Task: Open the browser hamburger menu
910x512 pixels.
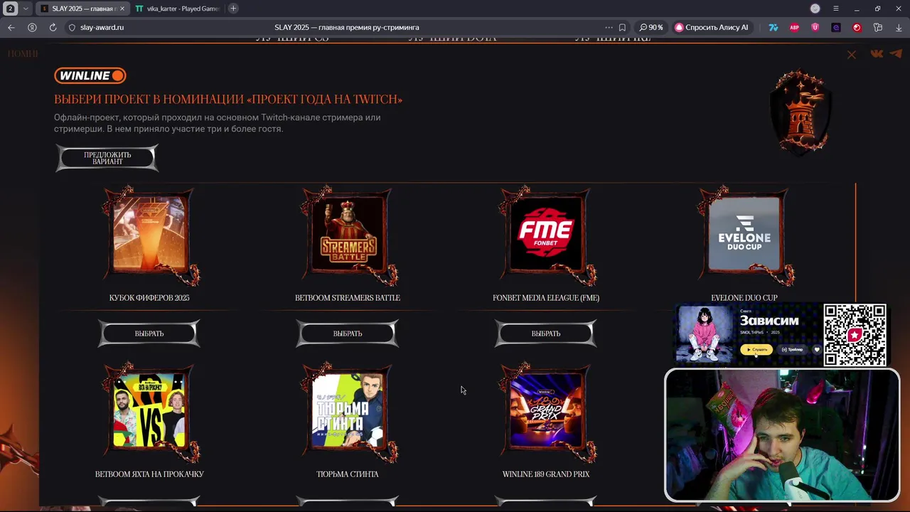Action: click(x=836, y=9)
